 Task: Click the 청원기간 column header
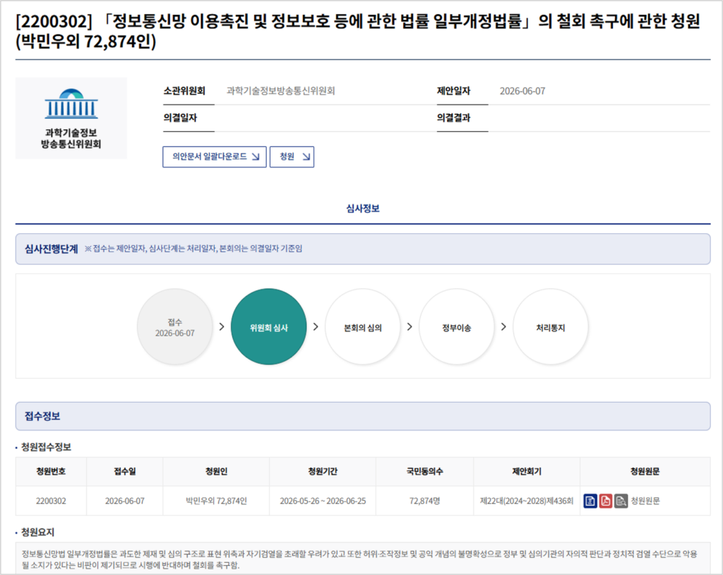click(x=323, y=471)
